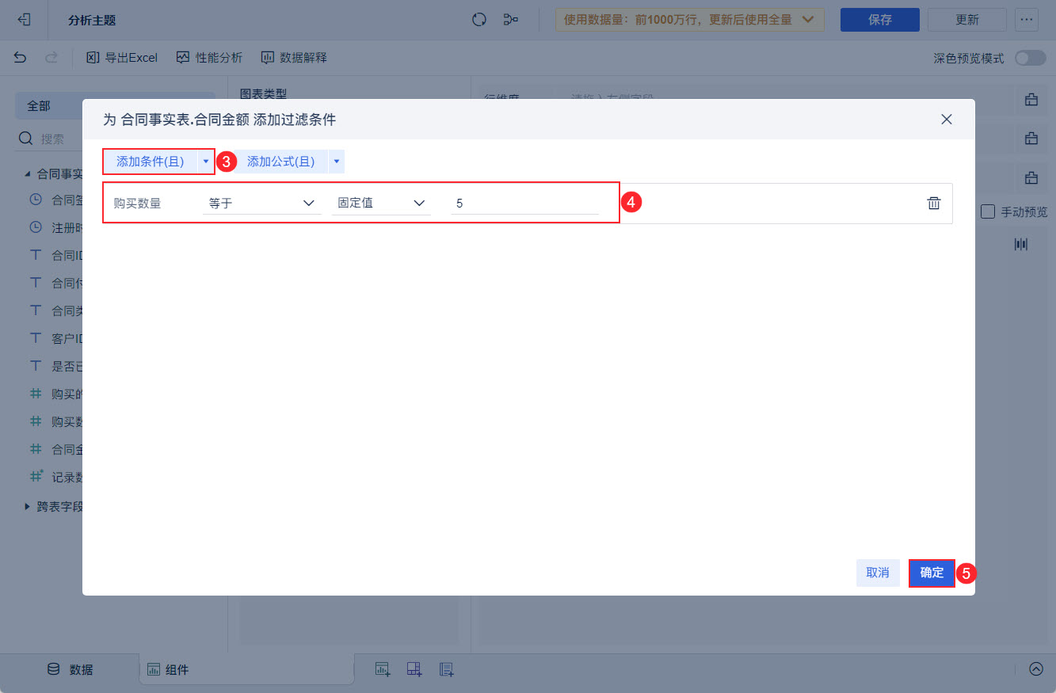This screenshot has width=1056, height=693.
Task: Open the 使用数据量 dropdown in the top bar
Action: click(x=690, y=20)
